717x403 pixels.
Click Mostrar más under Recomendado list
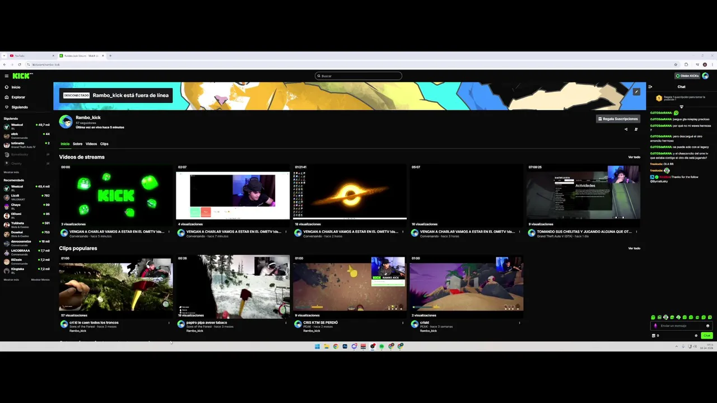[x=11, y=279]
